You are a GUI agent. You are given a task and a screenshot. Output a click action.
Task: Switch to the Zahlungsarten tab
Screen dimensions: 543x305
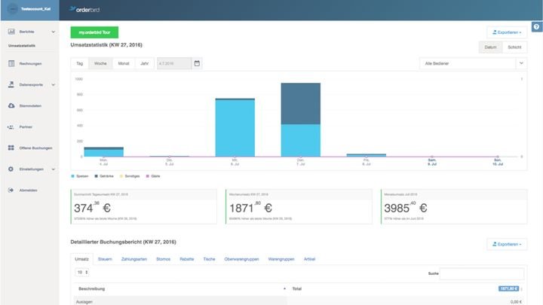(x=133, y=258)
